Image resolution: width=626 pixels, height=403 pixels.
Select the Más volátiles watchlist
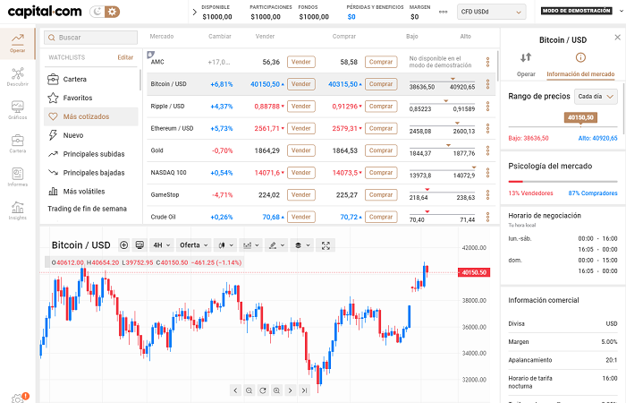[x=91, y=192]
